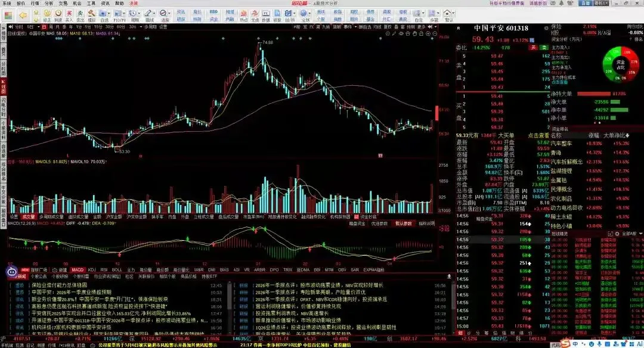This screenshot has width=644, height=348.
Task: Click the BBD toolbar button
Action: tap(213, 12)
